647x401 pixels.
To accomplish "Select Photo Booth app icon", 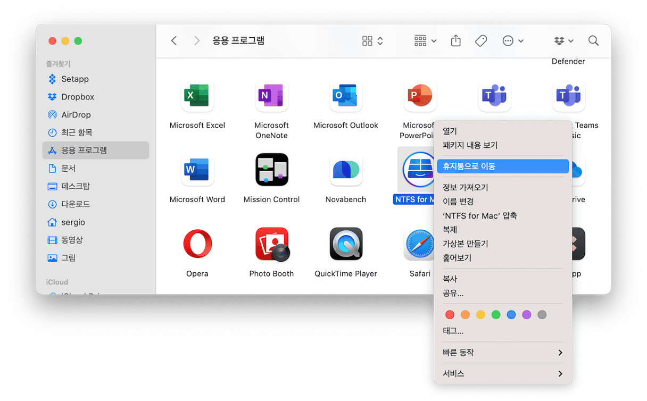I will 271,244.
